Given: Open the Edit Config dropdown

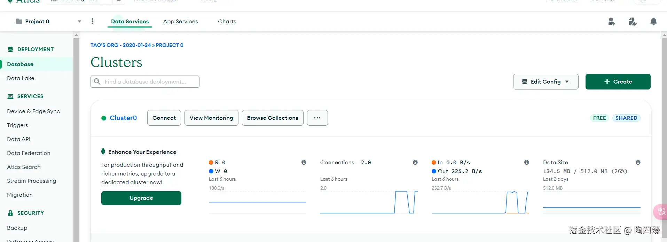Looking at the screenshot, I should pos(546,81).
